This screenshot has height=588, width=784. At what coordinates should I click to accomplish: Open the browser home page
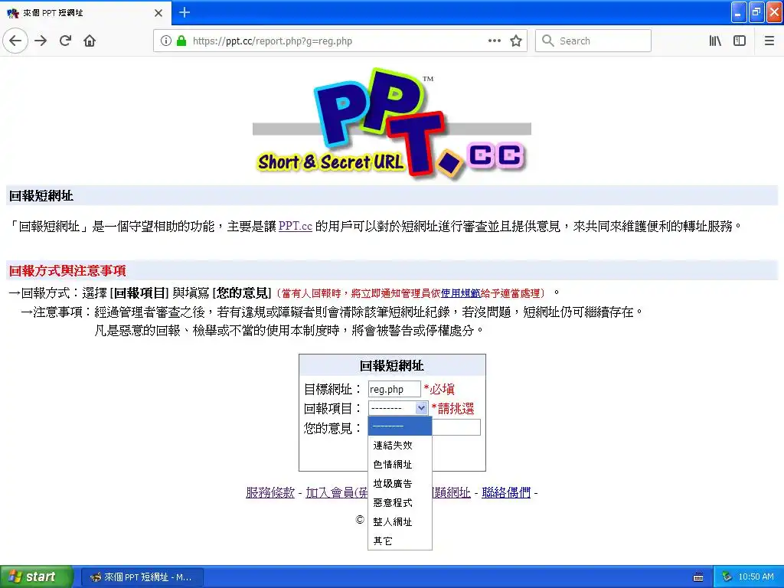click(x=90, y=41)
